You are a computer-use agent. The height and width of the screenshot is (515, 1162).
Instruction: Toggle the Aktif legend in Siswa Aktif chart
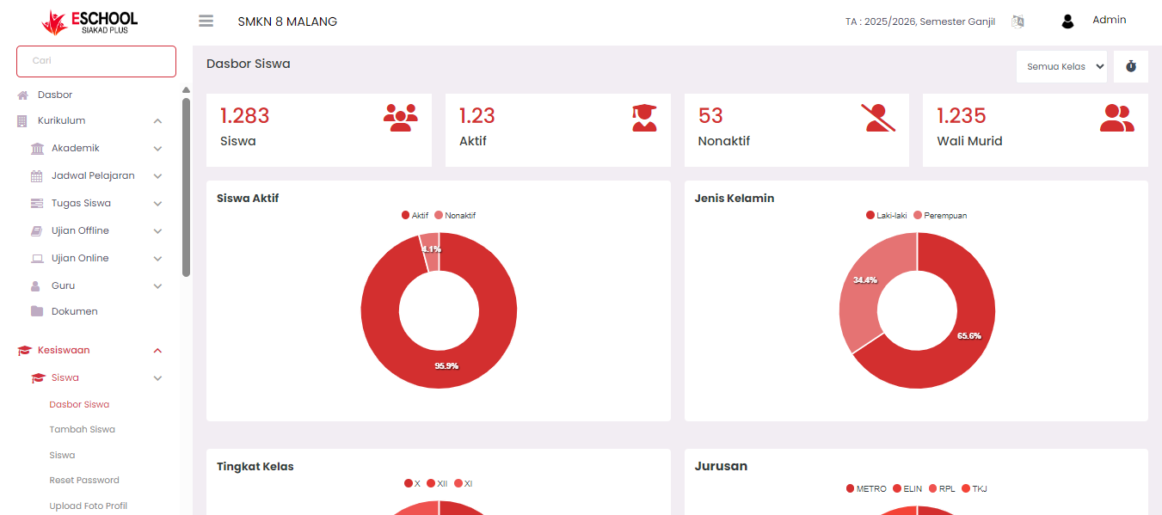pos(415,216)
